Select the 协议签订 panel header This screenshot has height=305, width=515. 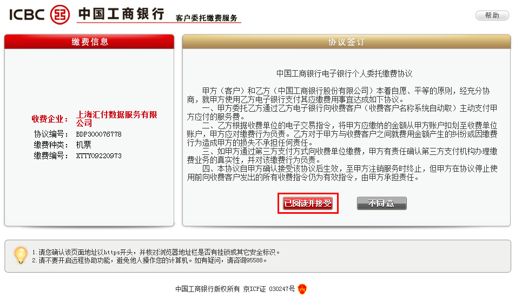pyautogui.click(x=347, y=42)
